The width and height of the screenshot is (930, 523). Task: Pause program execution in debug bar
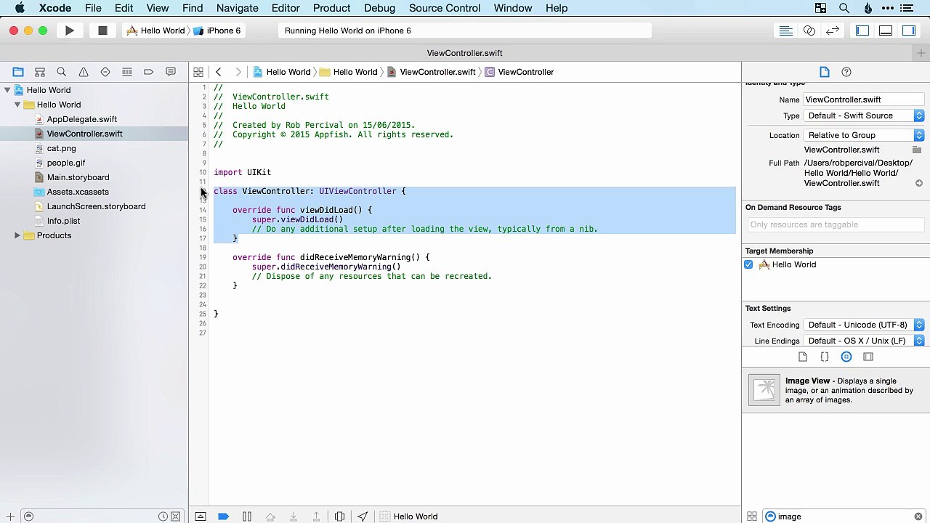pyautogui.click(x=247, y=516)
